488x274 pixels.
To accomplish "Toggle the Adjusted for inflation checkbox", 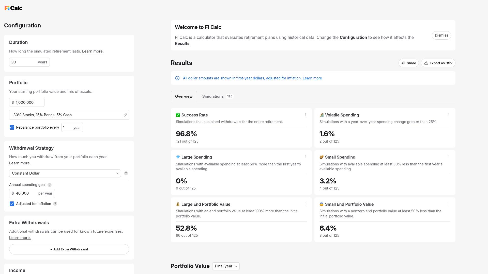I will pyautogui.click(x=12, y=204).
